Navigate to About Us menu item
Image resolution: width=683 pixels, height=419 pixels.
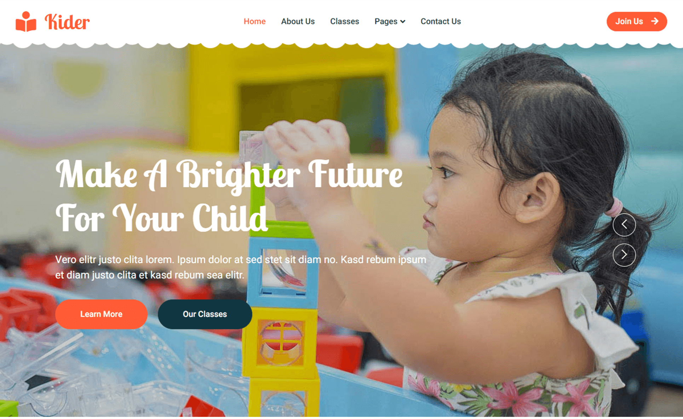(298, 21)
